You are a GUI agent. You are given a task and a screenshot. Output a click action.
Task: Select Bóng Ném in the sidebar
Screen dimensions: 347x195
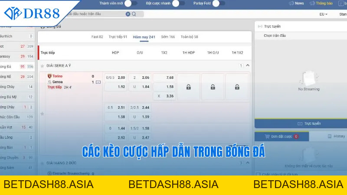coord(17,168)
